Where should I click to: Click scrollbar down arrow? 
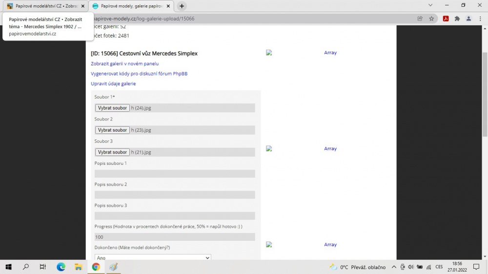tap(485, 256)
